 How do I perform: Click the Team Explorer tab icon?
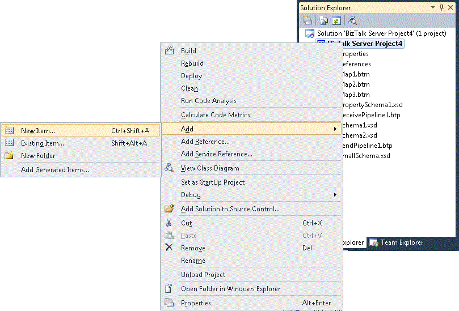(374, 242)
